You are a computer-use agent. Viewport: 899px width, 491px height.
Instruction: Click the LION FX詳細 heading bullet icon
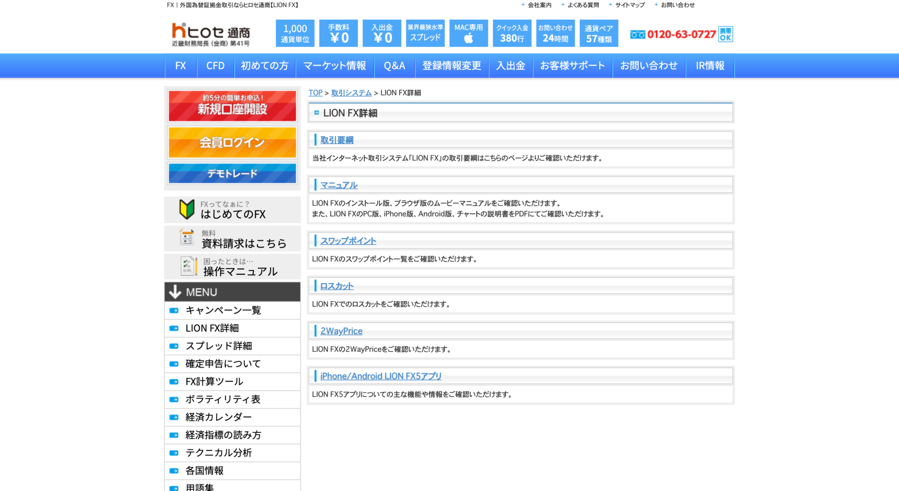pos(317,113)
